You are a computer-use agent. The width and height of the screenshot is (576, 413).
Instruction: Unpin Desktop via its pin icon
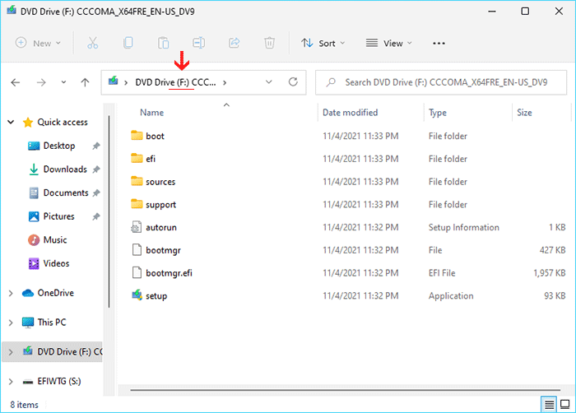(96, 146)
